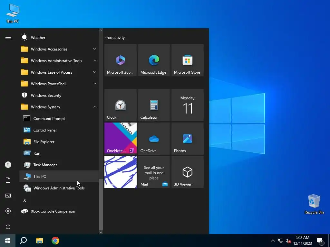Open Documents from the Start sidebar
This screenshot has width=330, height=247.
[x=8, y=180]
